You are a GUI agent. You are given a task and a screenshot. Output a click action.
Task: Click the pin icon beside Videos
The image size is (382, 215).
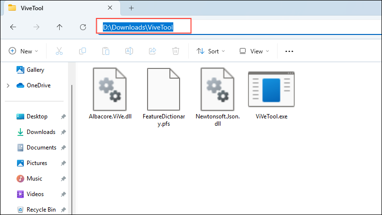[63, 194]
